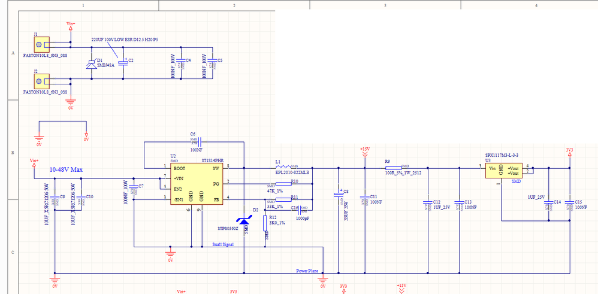Click the '100NF' value under C6
The width and height of the screenshot is (598, 294).
pyautogui.click(x=197, y=150)
